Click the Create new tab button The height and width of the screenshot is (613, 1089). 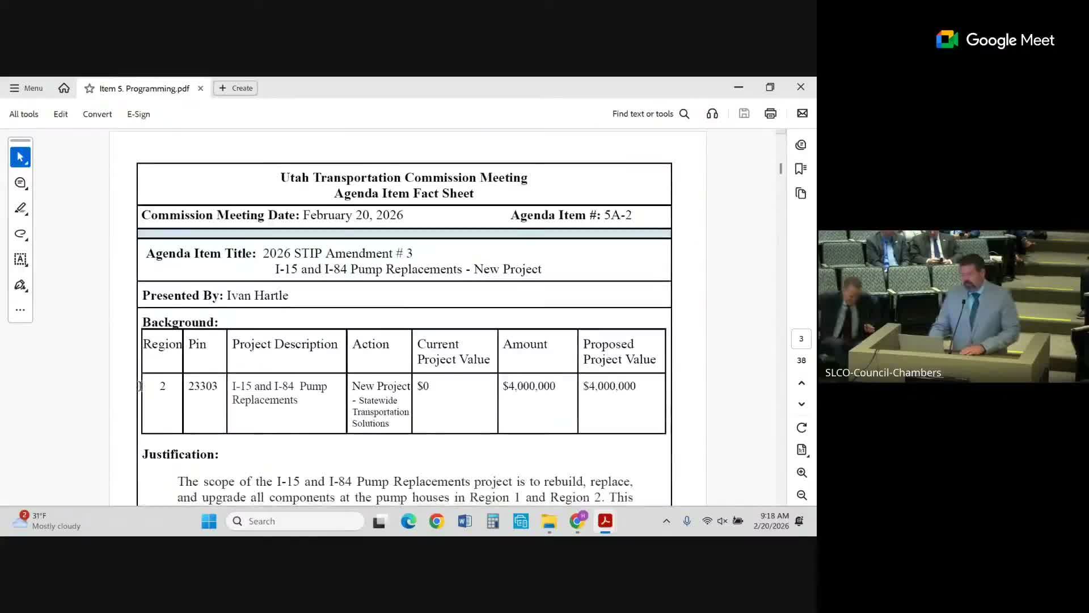[x=235, y=88]
